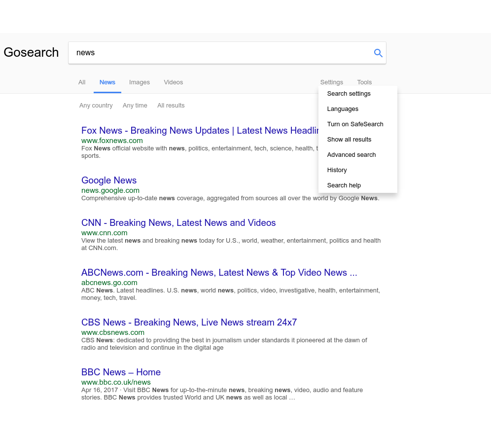Open the ABCNews.com result title
Viewport: 491px width, 436px height.
coord(219,272)
